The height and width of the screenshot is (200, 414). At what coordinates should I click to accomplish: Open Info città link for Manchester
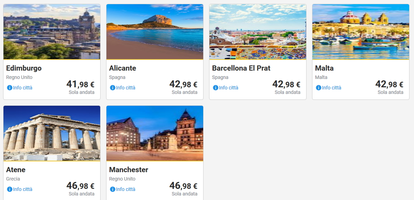click(126, 189)
